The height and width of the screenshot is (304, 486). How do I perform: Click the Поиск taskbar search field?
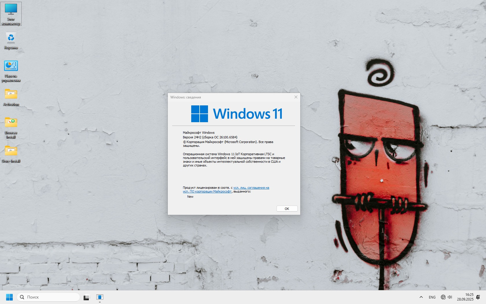(48, 297)
